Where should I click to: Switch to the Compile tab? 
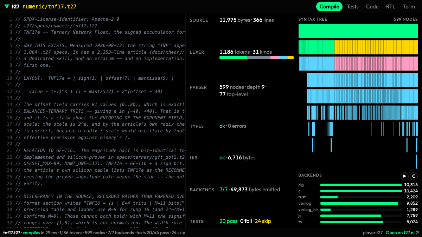[329, 6]
